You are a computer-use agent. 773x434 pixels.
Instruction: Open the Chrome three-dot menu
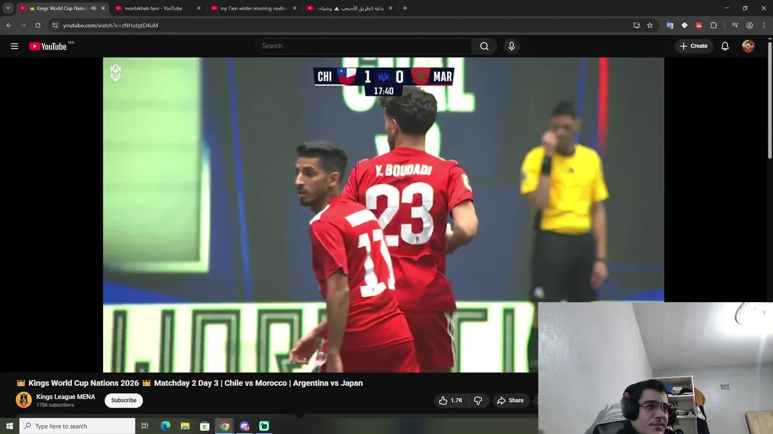point(764,25)
